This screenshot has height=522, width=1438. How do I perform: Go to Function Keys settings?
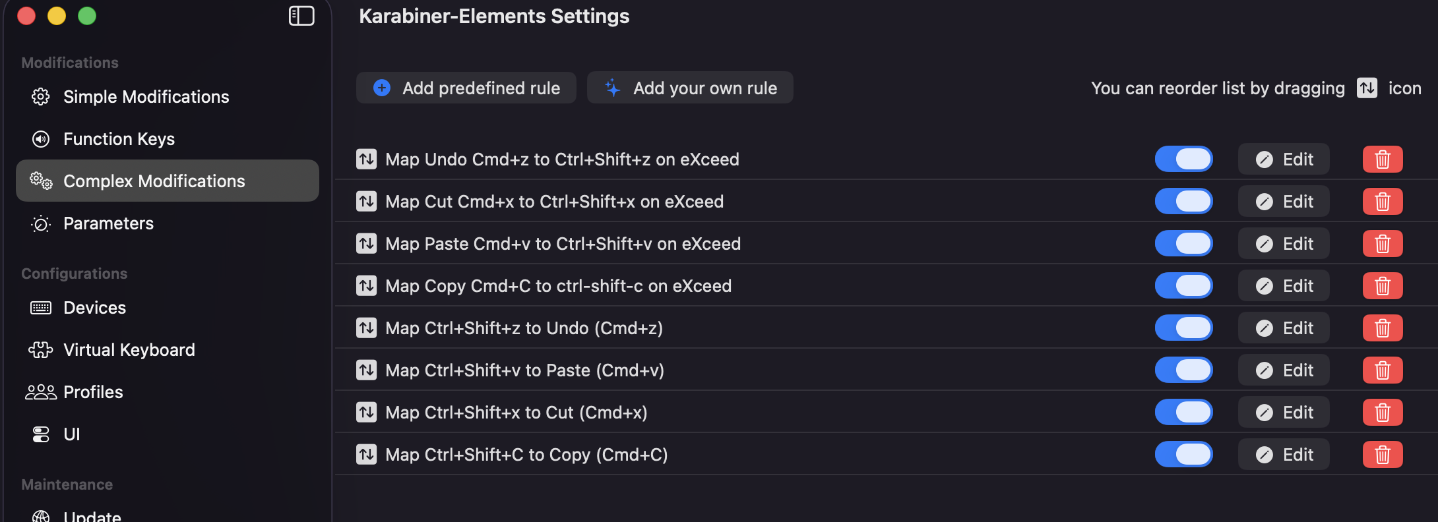point(119,139)
